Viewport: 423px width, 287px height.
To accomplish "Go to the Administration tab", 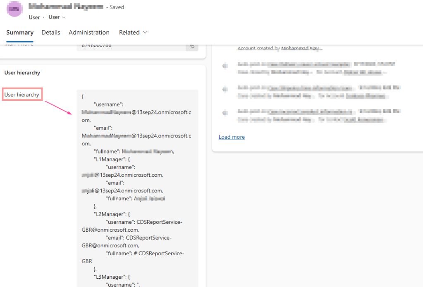I will coord(89,32).
